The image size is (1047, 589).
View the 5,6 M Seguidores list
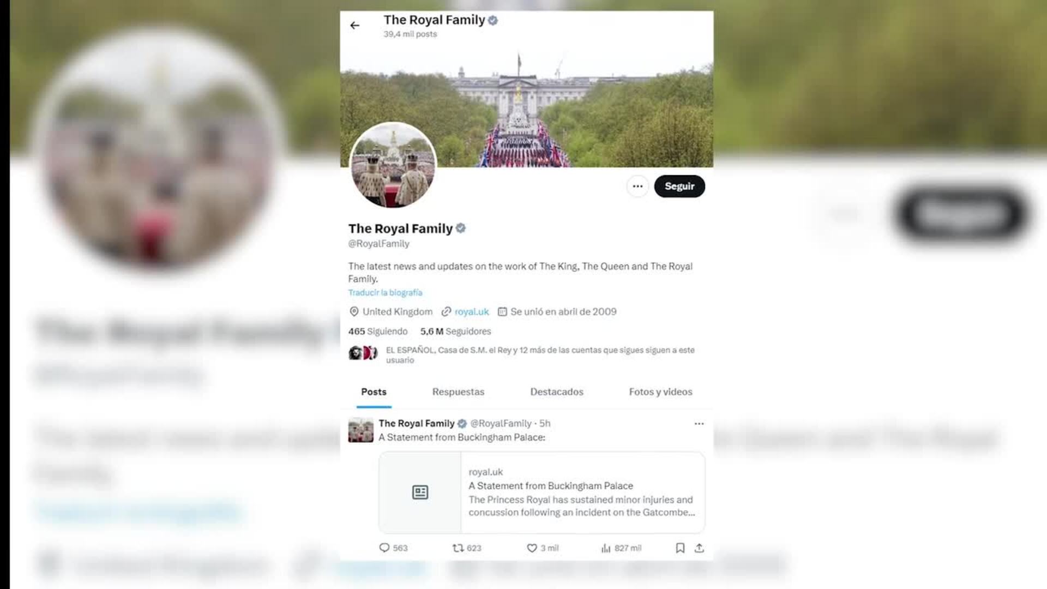point(455,332)
